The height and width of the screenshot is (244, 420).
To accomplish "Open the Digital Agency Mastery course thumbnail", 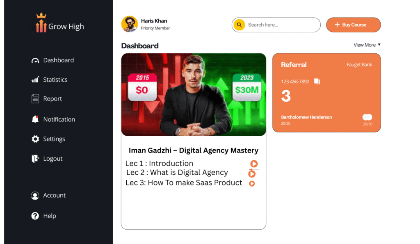I will pos(194,95).
